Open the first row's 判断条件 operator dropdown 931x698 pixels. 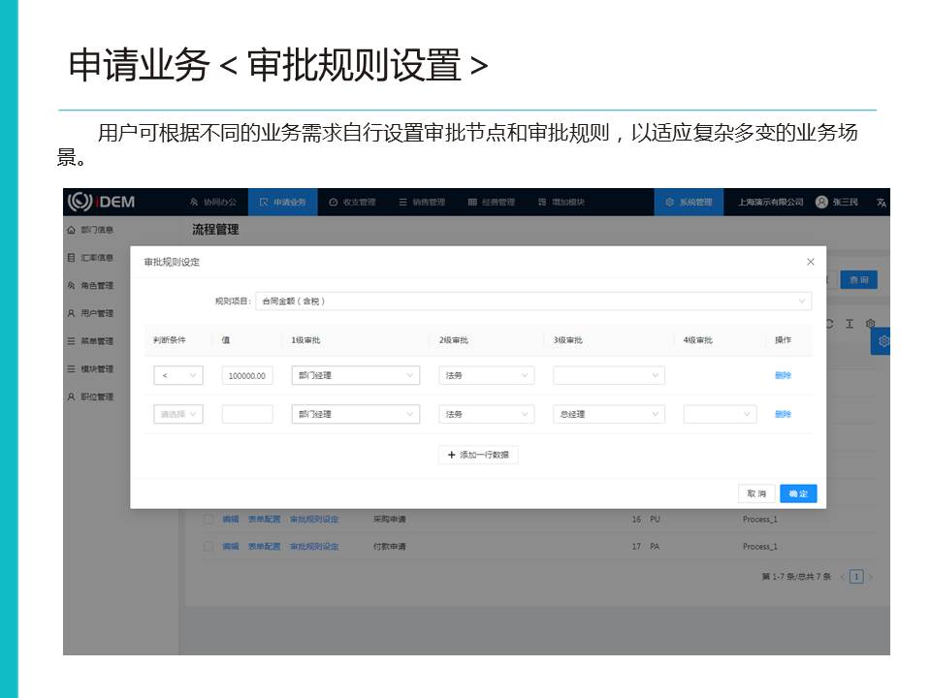coord(178,375)
